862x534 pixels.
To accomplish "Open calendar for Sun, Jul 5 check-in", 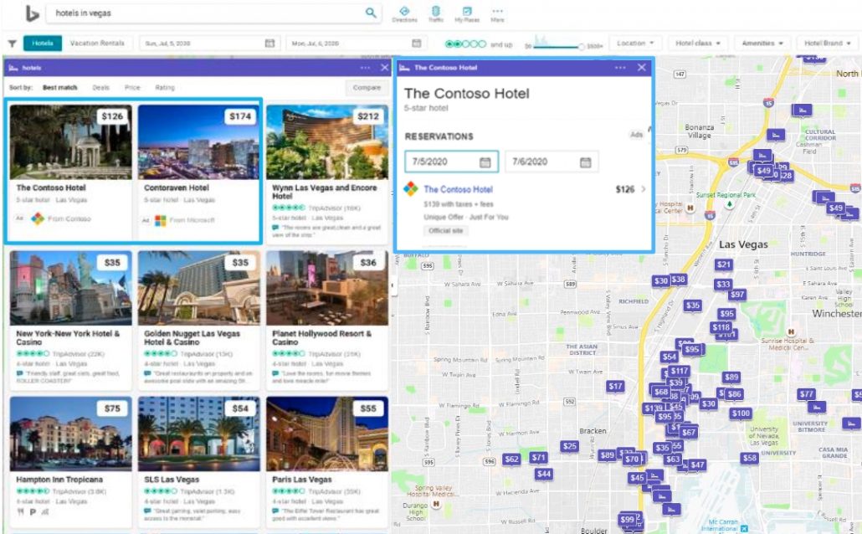I will click(x=269, y=44).
